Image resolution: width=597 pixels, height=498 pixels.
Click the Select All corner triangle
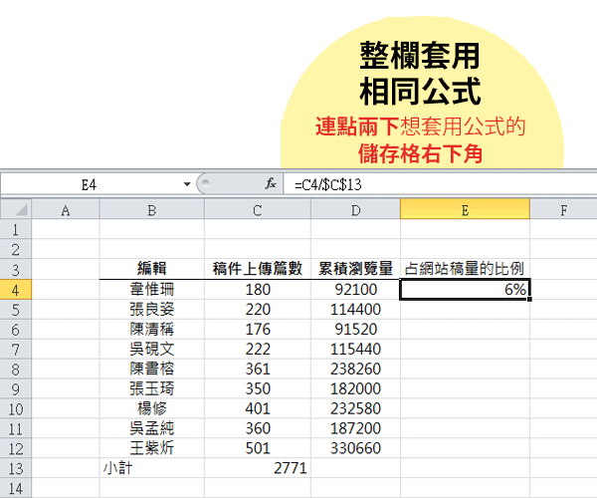click(16, 209)
